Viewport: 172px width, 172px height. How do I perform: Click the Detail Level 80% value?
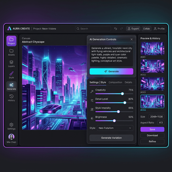[131, 99]
